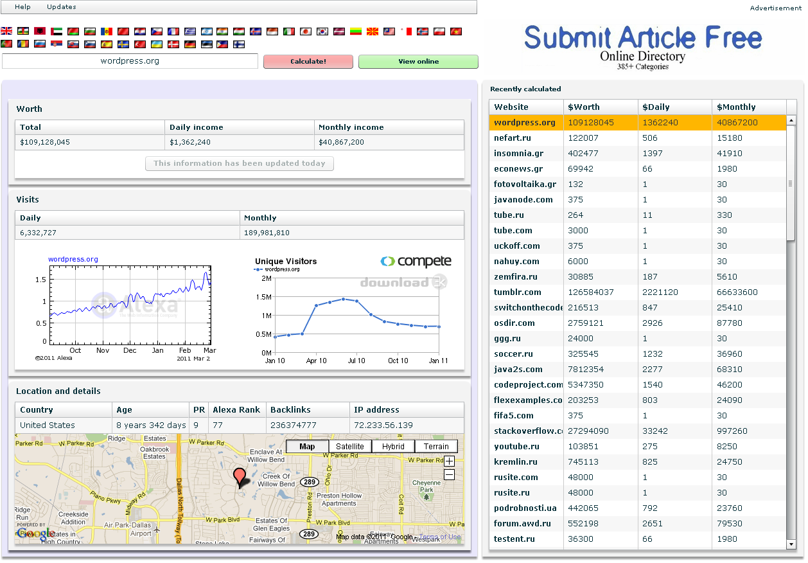Sort the list by the $Monthly column header
The width and height of the screenshot is (808, 563).
coord(750,107)
